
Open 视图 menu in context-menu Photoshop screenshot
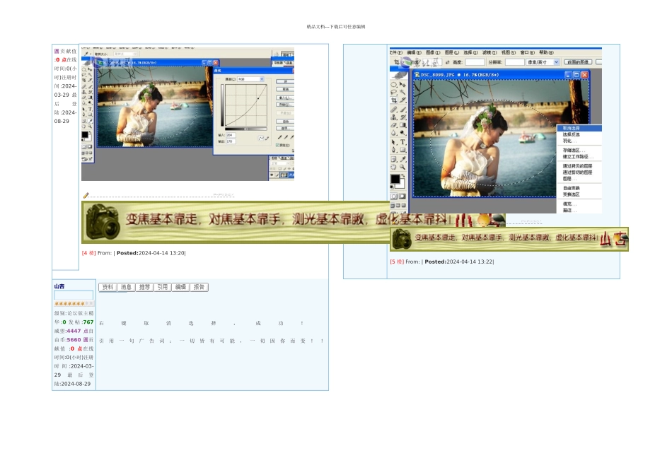tap(509, 52)
